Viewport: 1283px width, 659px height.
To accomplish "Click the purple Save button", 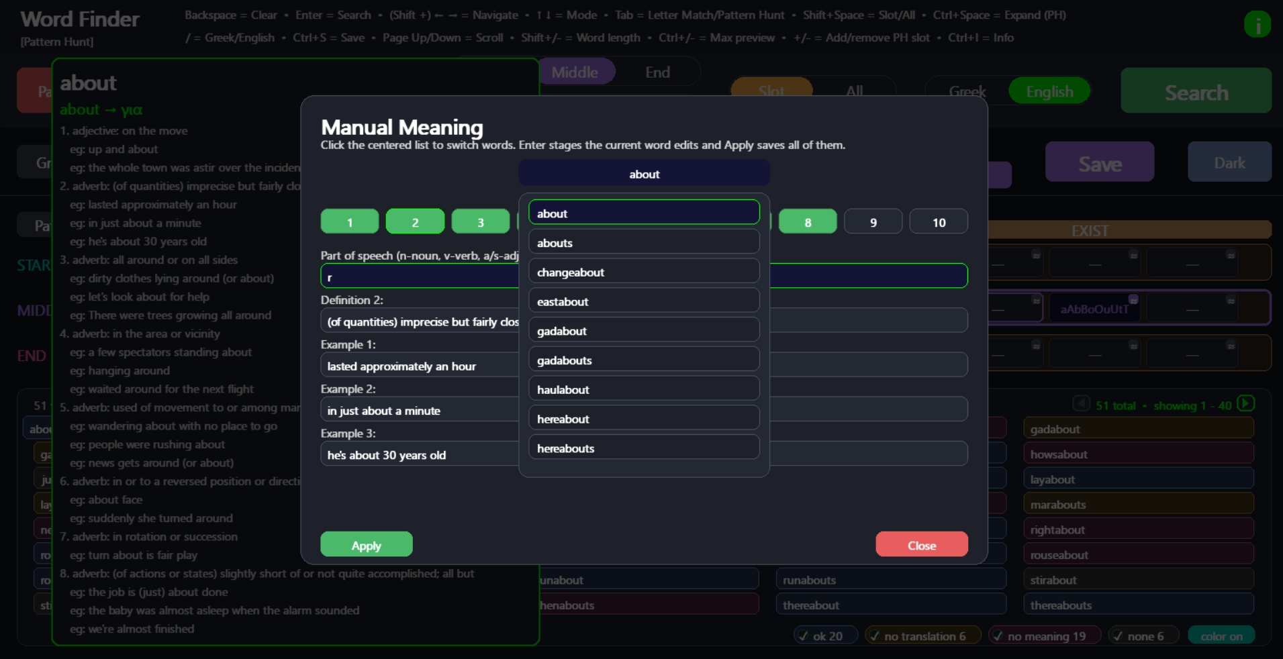I will coord(1100,162).
